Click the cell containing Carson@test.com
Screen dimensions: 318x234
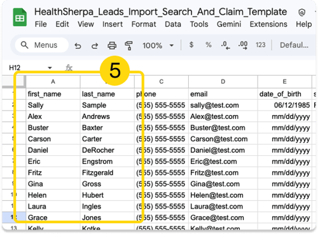pyautogui.click(x=223, y=139)
